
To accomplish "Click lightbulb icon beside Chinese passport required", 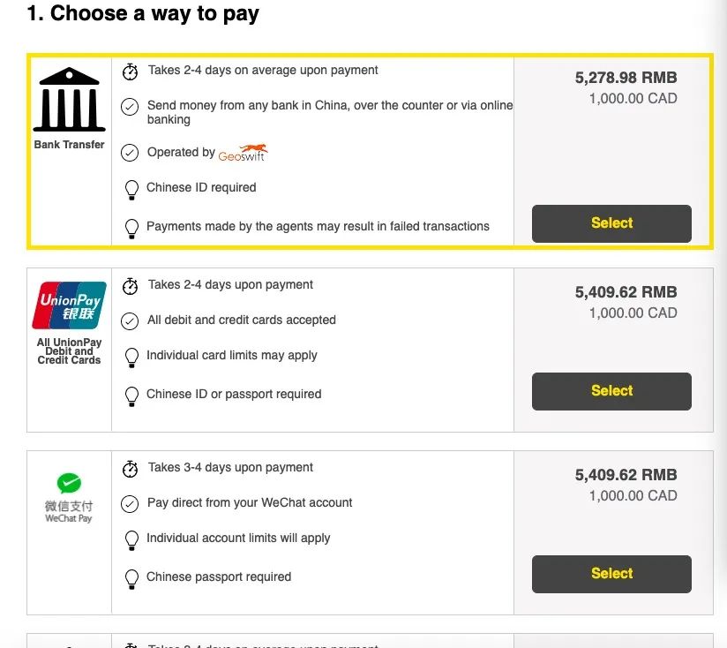I will (x=131, y=578).
